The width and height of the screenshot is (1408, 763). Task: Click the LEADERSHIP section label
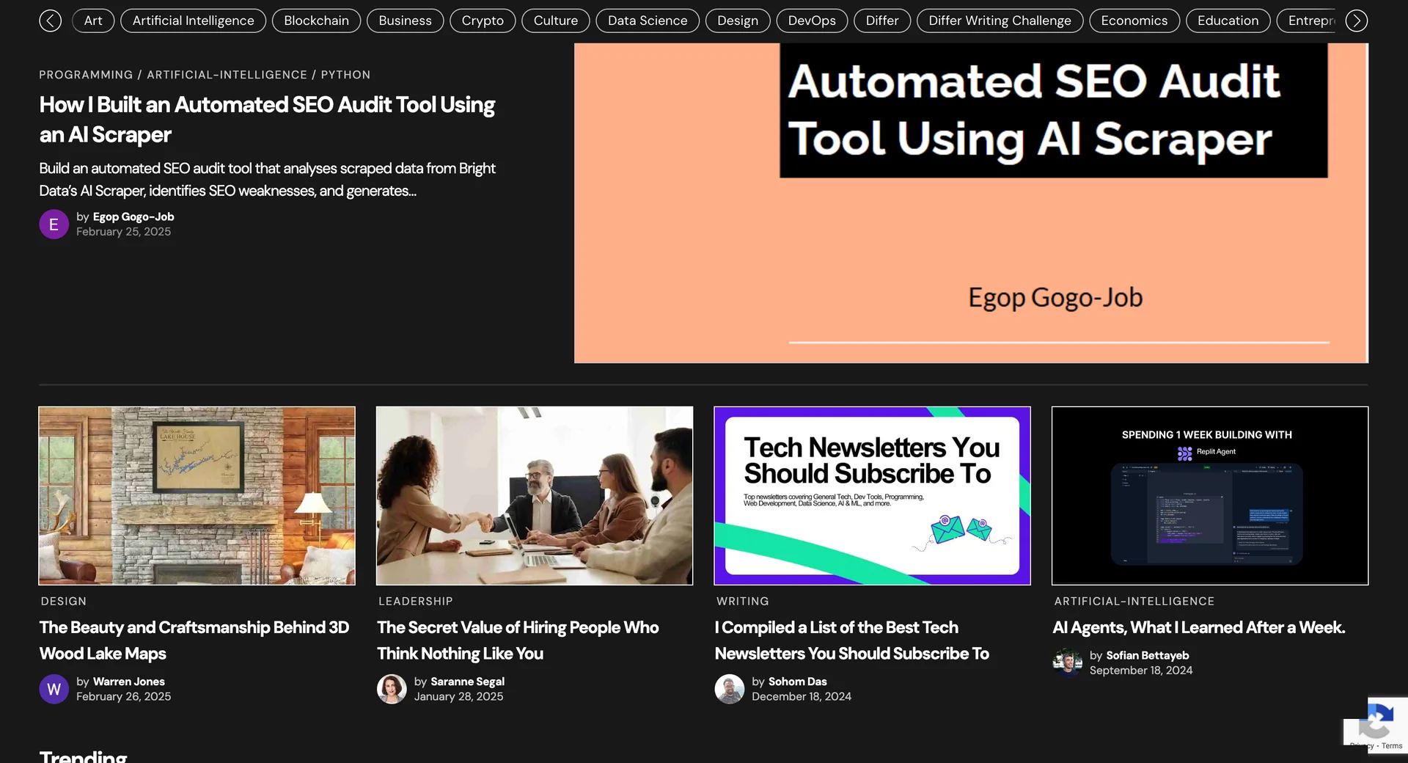tap(415, 601)
